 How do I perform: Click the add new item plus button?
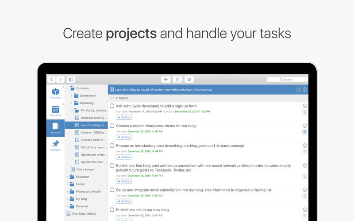[x=166, y=80]
